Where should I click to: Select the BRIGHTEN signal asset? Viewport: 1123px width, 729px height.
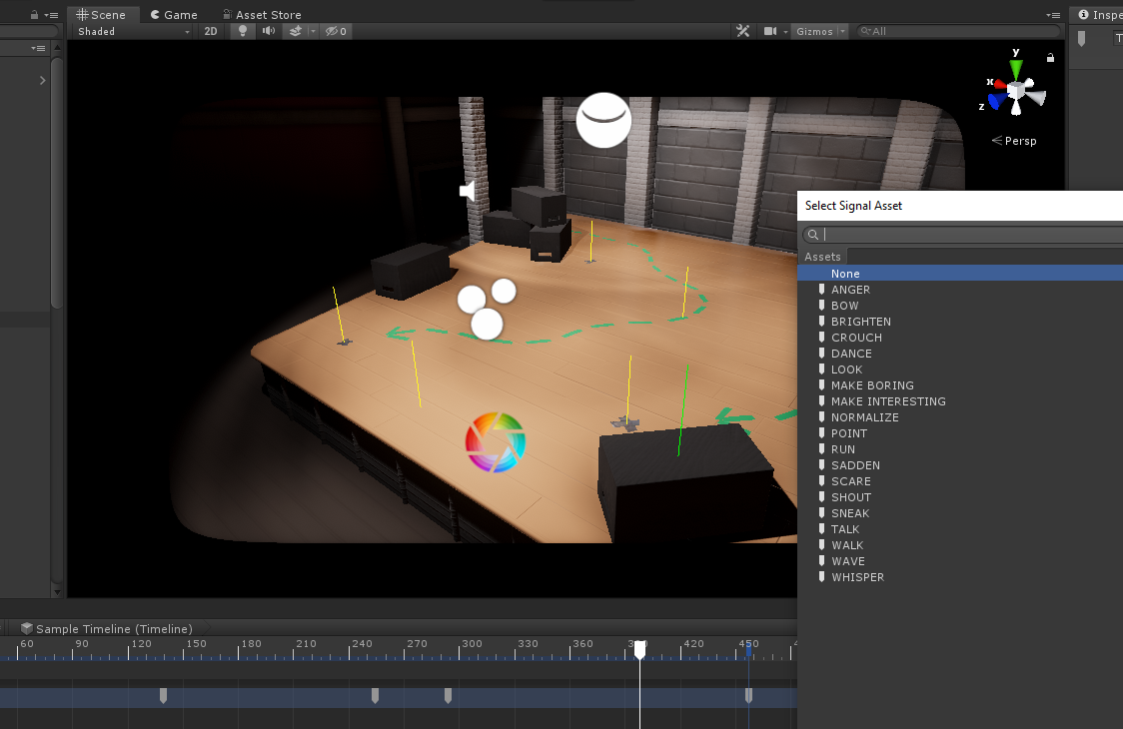[960, 322]
